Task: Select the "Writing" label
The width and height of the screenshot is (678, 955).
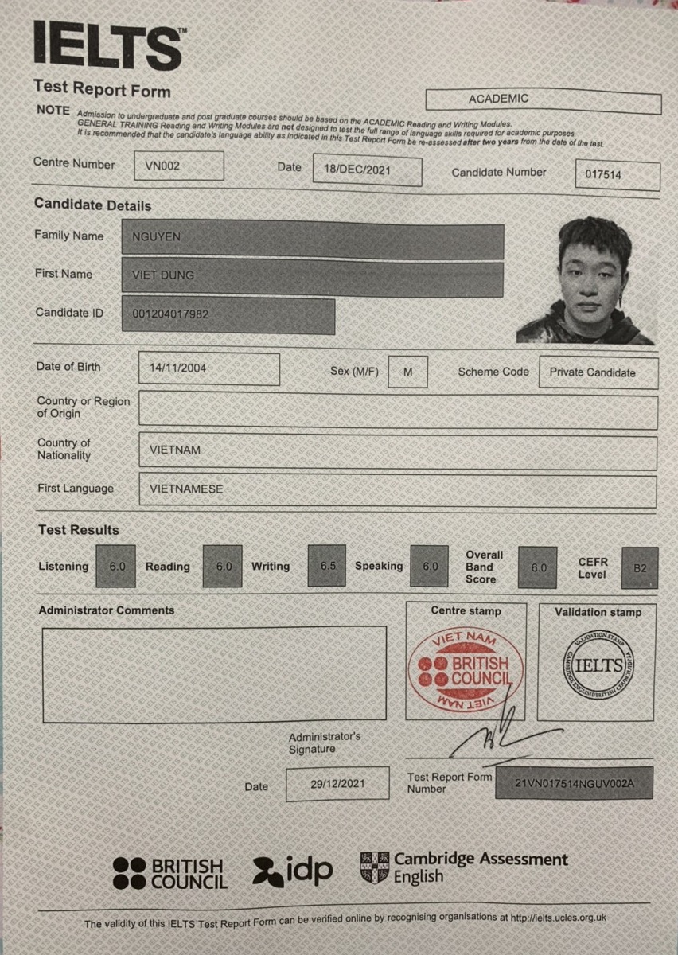Action: click(x=271, y=567)
